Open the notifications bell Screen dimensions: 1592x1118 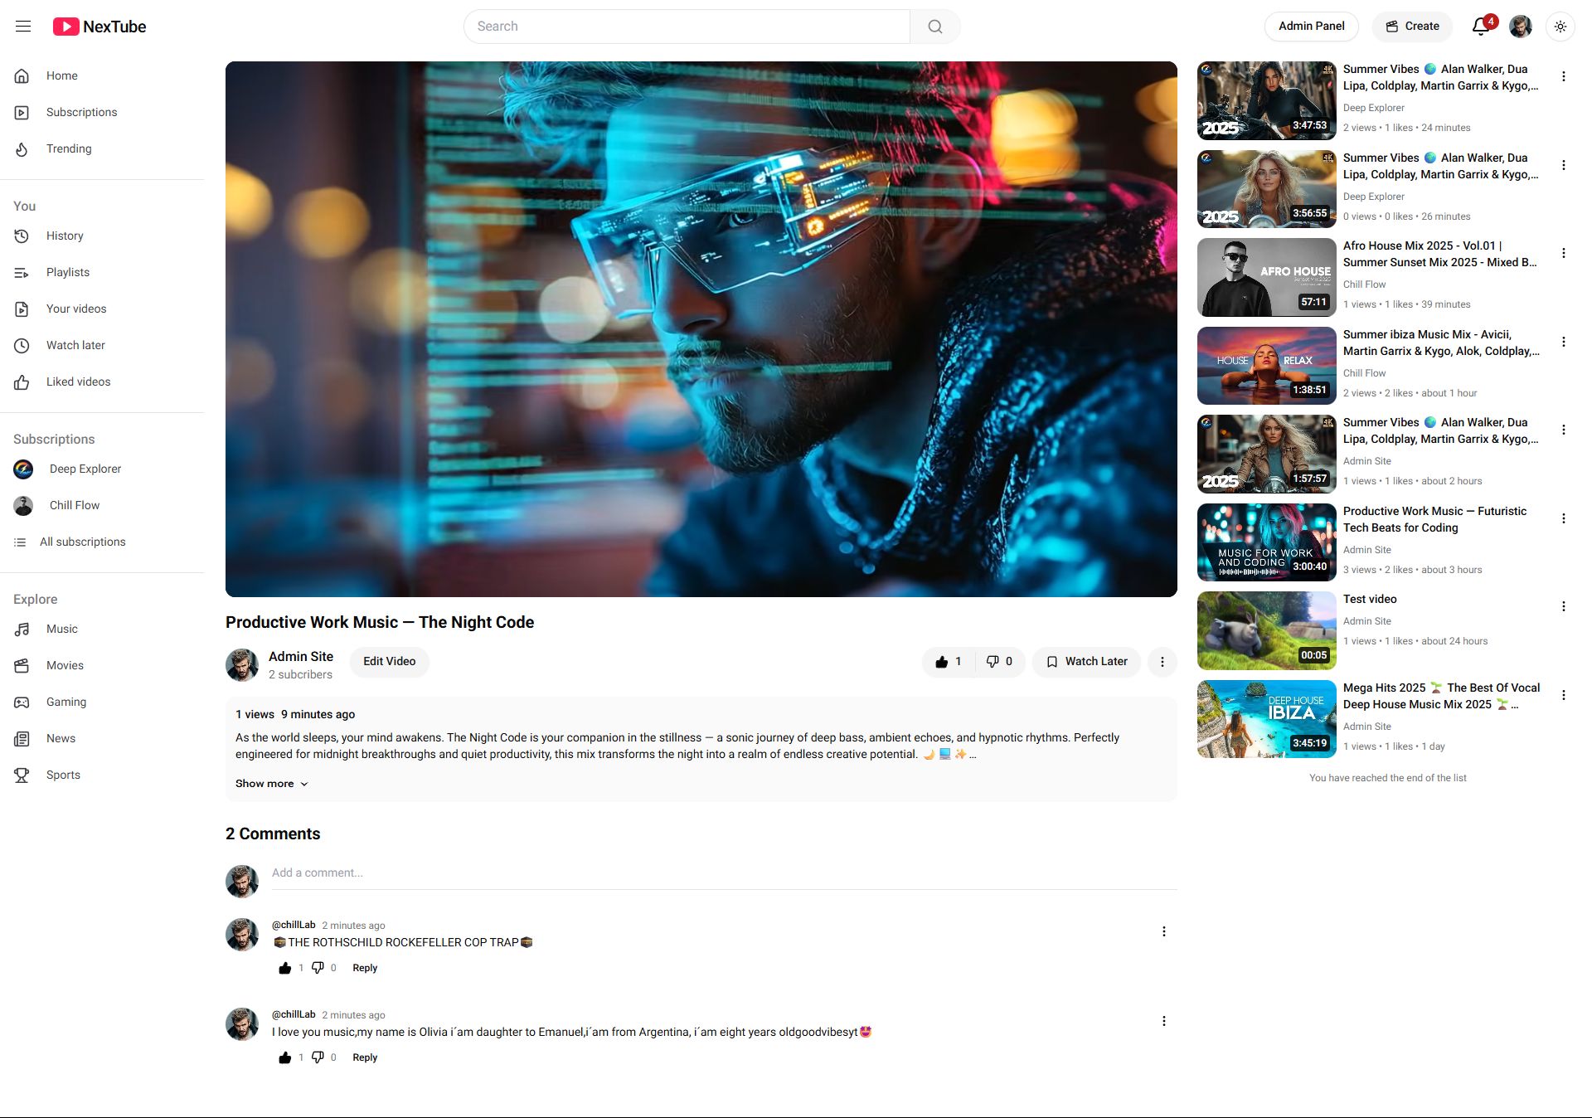coord(1481,27)
